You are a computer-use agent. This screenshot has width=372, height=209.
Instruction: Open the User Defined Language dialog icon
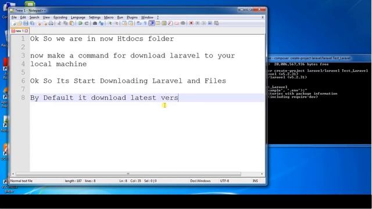pyautogui.click(x=158, y=23)
